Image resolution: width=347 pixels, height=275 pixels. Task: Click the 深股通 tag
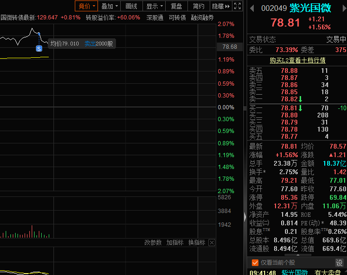coord(155,18)
